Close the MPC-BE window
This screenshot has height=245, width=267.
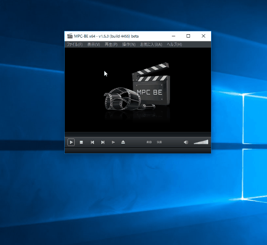click(x=203, y=36)
